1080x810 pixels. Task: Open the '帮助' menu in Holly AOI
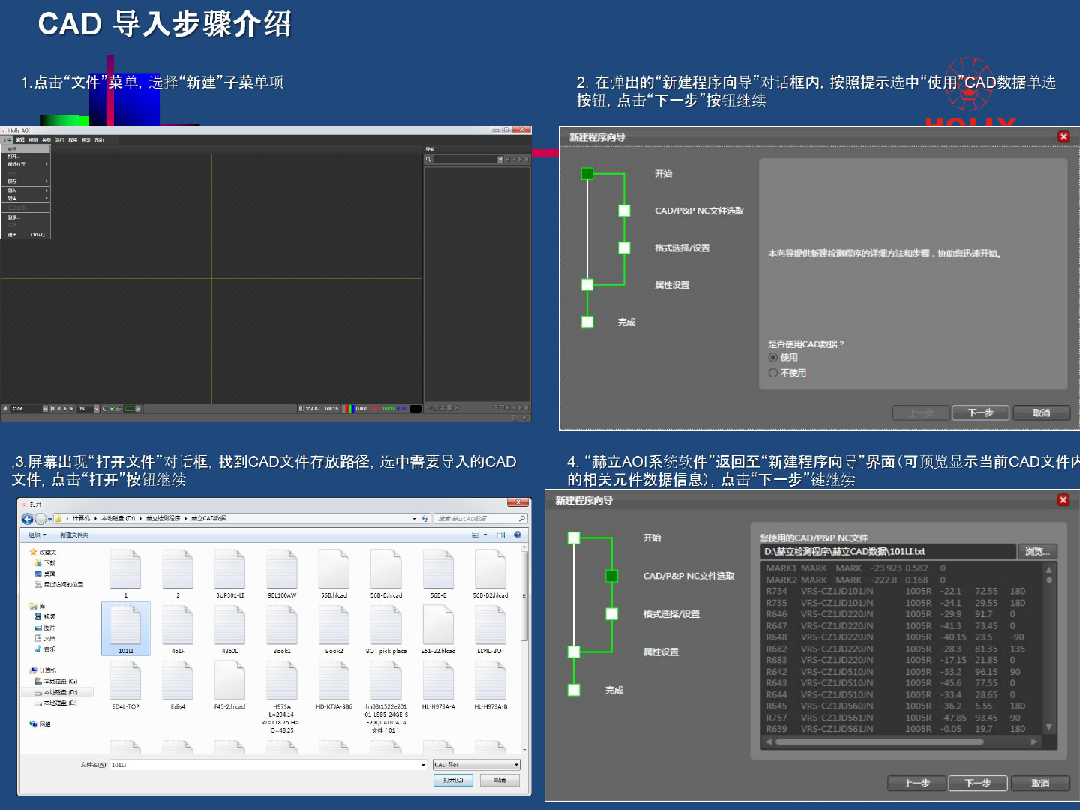pyautogui.click(x=99, y=140)
